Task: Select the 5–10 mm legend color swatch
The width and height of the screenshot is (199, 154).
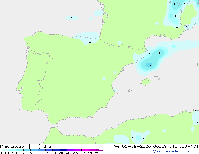Action: 35,150
